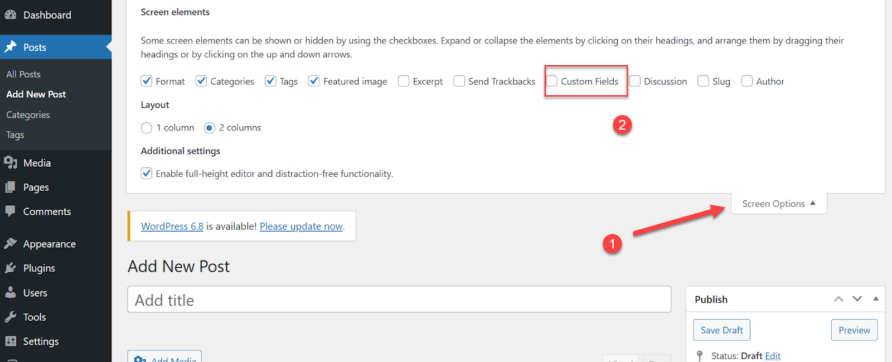Click the Tools wrench icon
Image resolution: width=892 pixels, height=362 pixels.
pyautogui.click(x=11, y=317)
